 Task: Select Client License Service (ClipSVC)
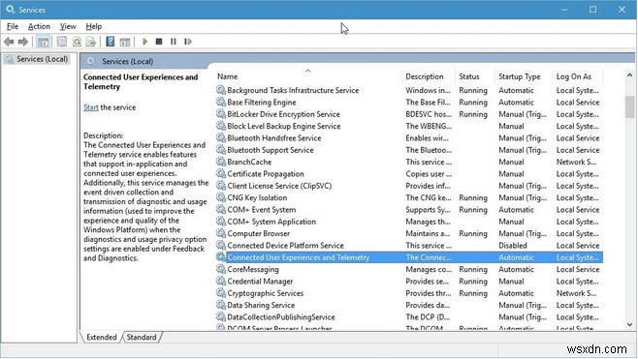pos(409,186)
